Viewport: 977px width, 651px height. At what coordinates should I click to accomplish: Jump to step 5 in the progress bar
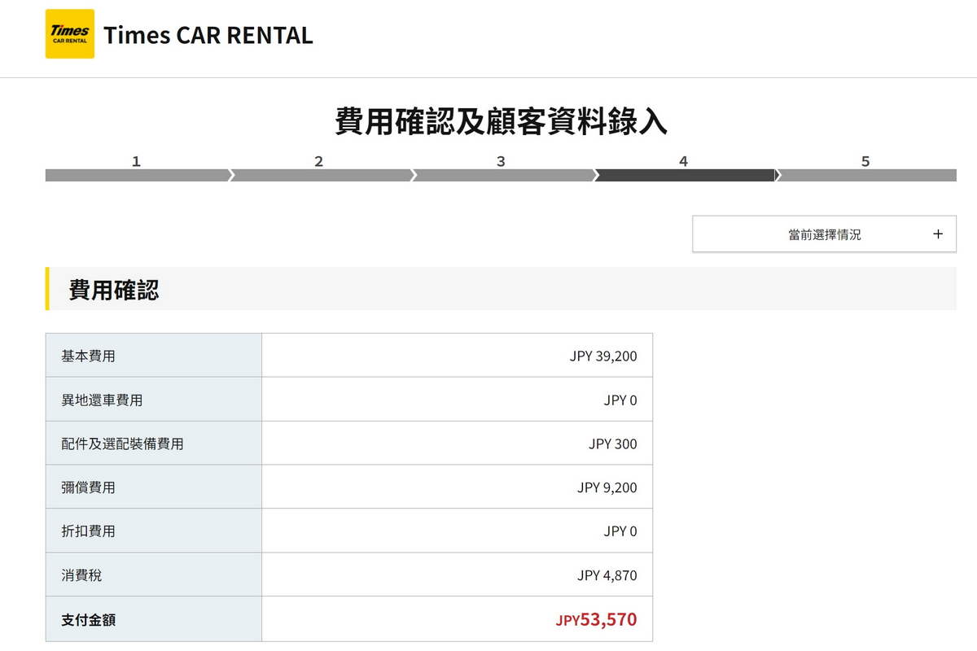866,175
